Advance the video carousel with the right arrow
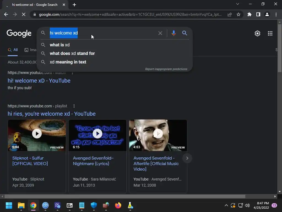Image resolution: width=282 pixels, height=212 pixels. [x=187, y=158]
